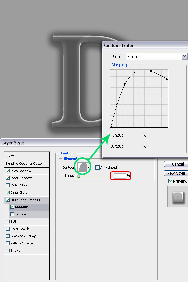188x282 pixels.
Task: Toggle the Preview checkbox
Action: pos(170,181)
